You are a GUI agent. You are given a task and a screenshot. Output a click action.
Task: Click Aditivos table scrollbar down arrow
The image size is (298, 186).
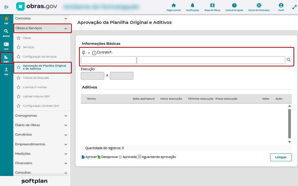point(289,142)
